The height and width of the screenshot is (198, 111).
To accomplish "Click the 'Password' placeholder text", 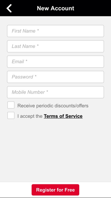I will point(22,77).
